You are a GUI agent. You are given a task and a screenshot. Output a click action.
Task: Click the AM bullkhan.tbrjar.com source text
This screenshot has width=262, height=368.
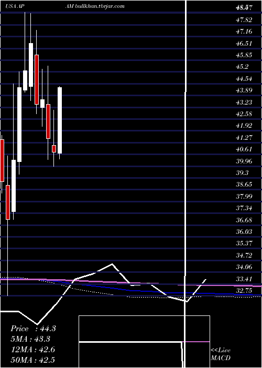coord(95,6)
